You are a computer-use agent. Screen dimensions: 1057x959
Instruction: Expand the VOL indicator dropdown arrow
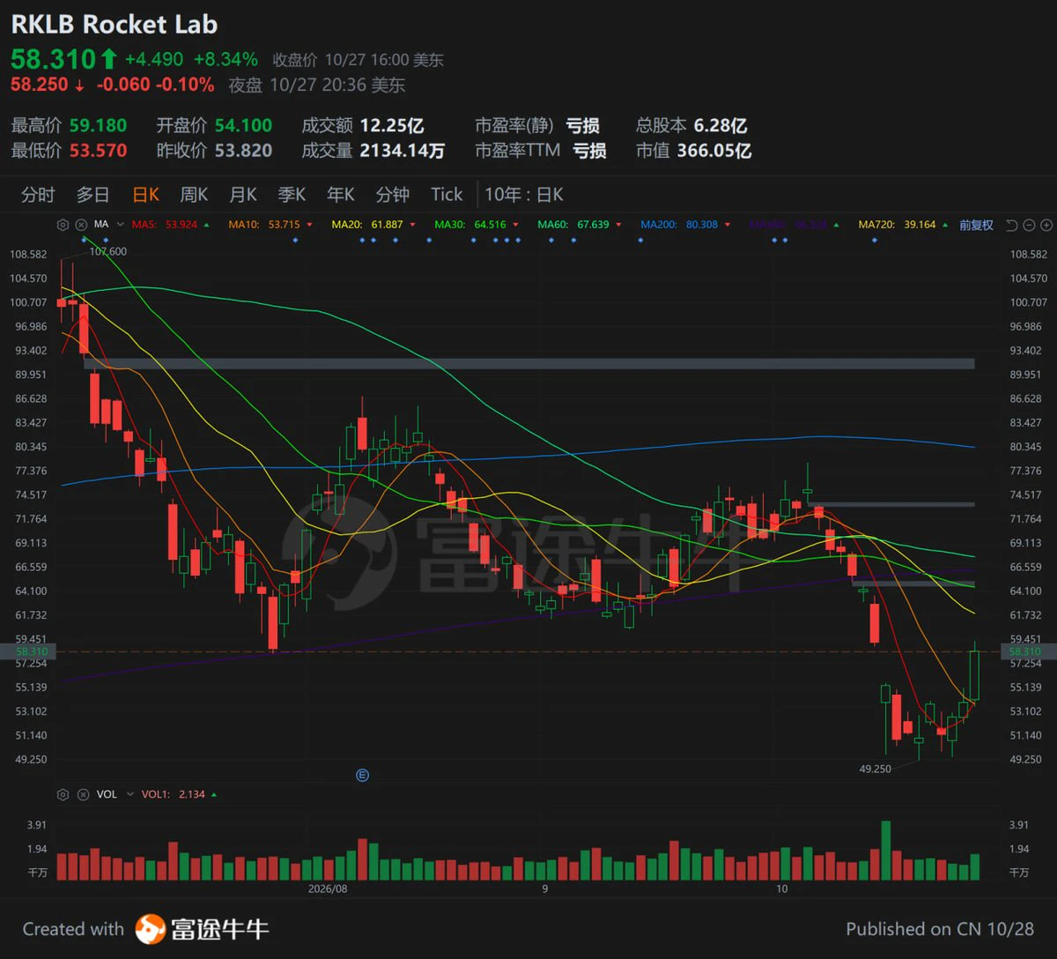point(129,794)
